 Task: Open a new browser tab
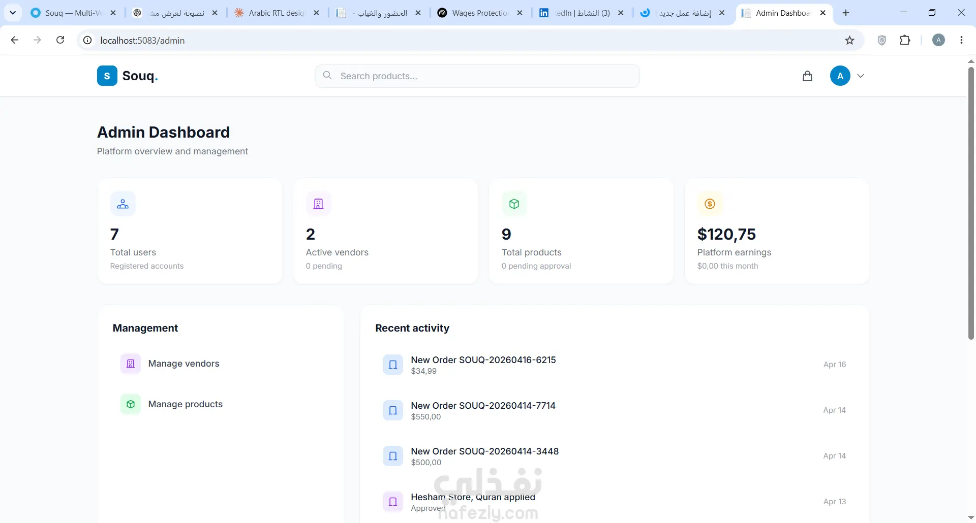[x=846, y=13]
